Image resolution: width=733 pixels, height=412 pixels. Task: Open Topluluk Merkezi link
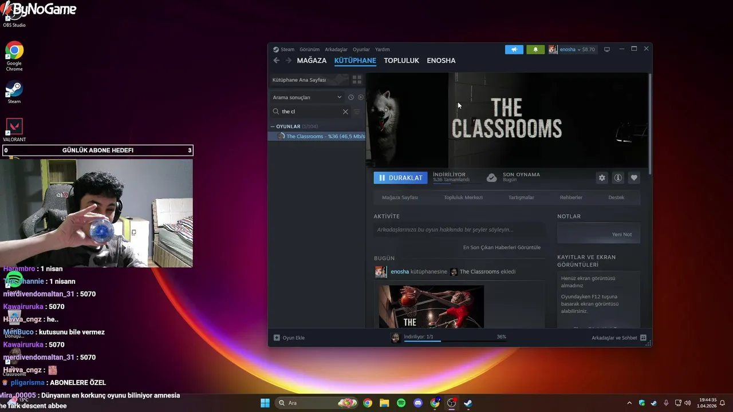pyautogui.click(x=463, y=197)
